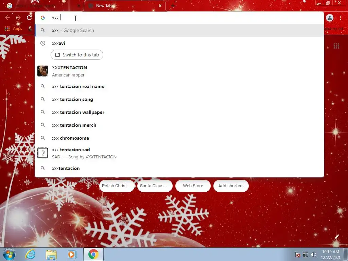This screenshot has width=348, height=261.
Task: Click the browser forward arrow
Action: coord(18,18)
